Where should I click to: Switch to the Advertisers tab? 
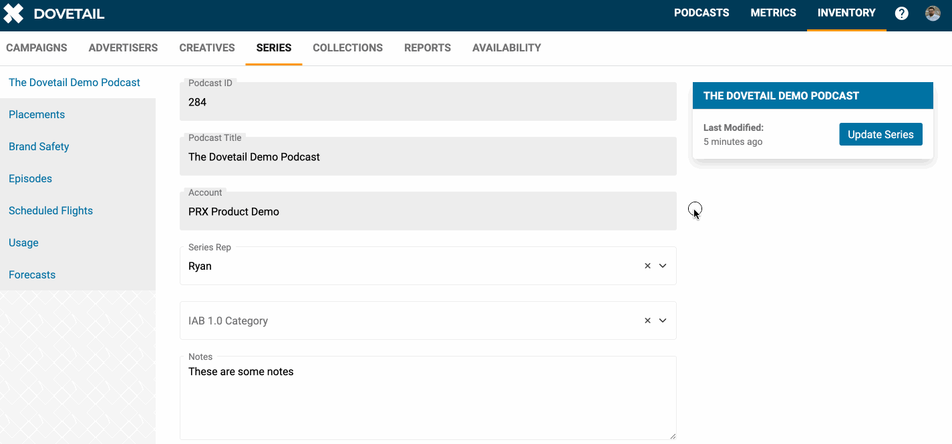pos(124,48)
